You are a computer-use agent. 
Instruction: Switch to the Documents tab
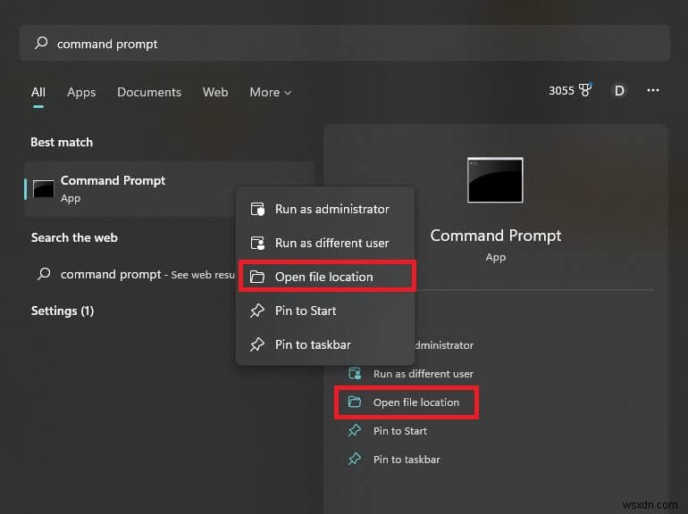click(148, 92)
